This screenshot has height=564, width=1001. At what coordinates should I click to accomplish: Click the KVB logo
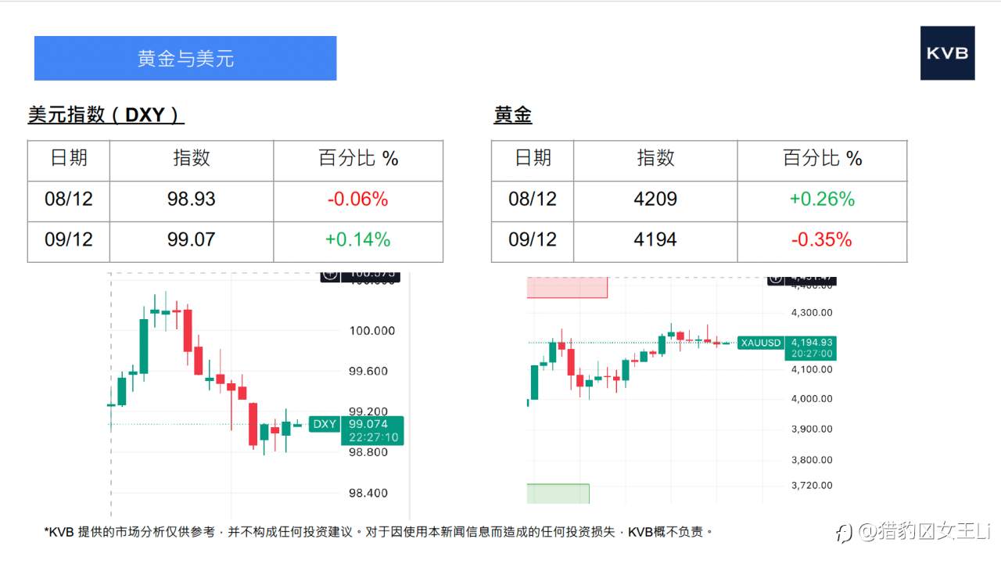tap(947, 53)
